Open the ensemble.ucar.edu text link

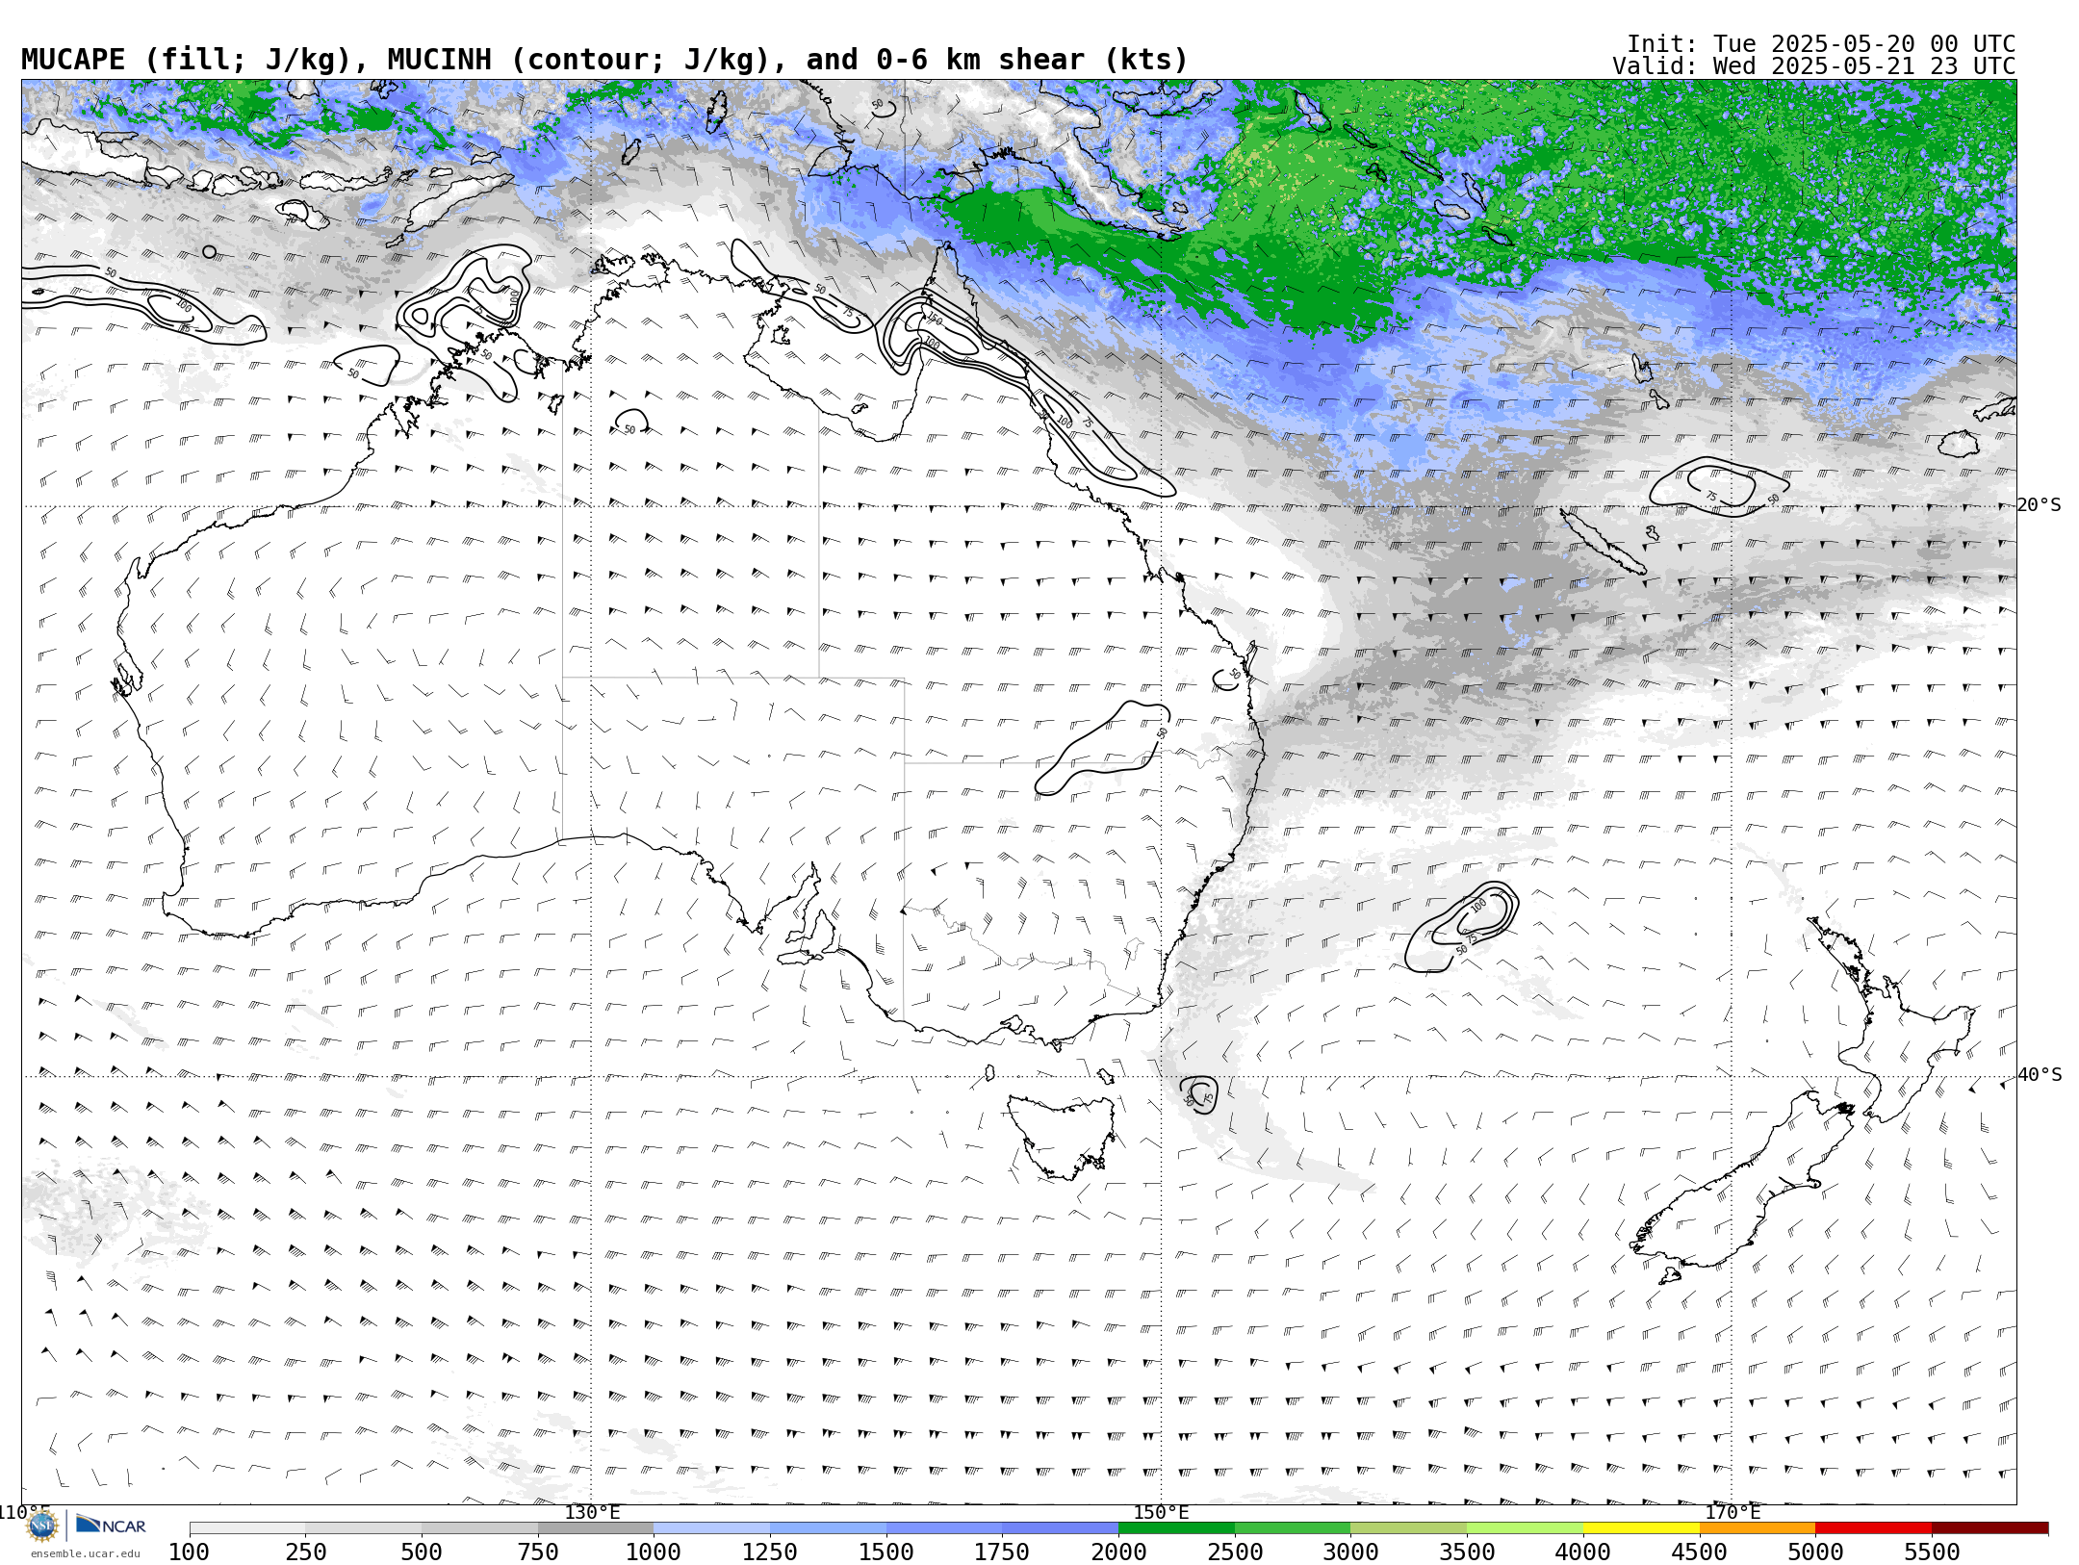85,1553
